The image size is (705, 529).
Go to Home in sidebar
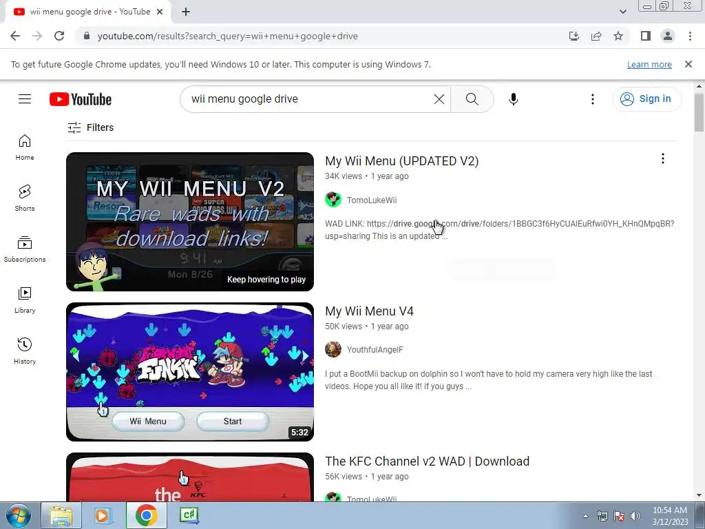point(25,147)
